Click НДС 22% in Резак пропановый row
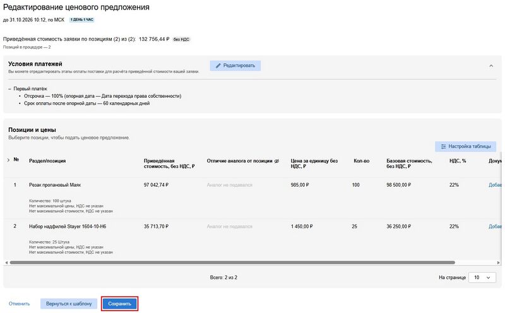Viewport: 505px width, 313px height. point(454,185)
